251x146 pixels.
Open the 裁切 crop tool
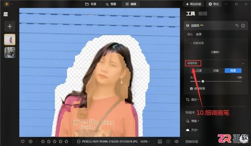[x=192, y=100]
